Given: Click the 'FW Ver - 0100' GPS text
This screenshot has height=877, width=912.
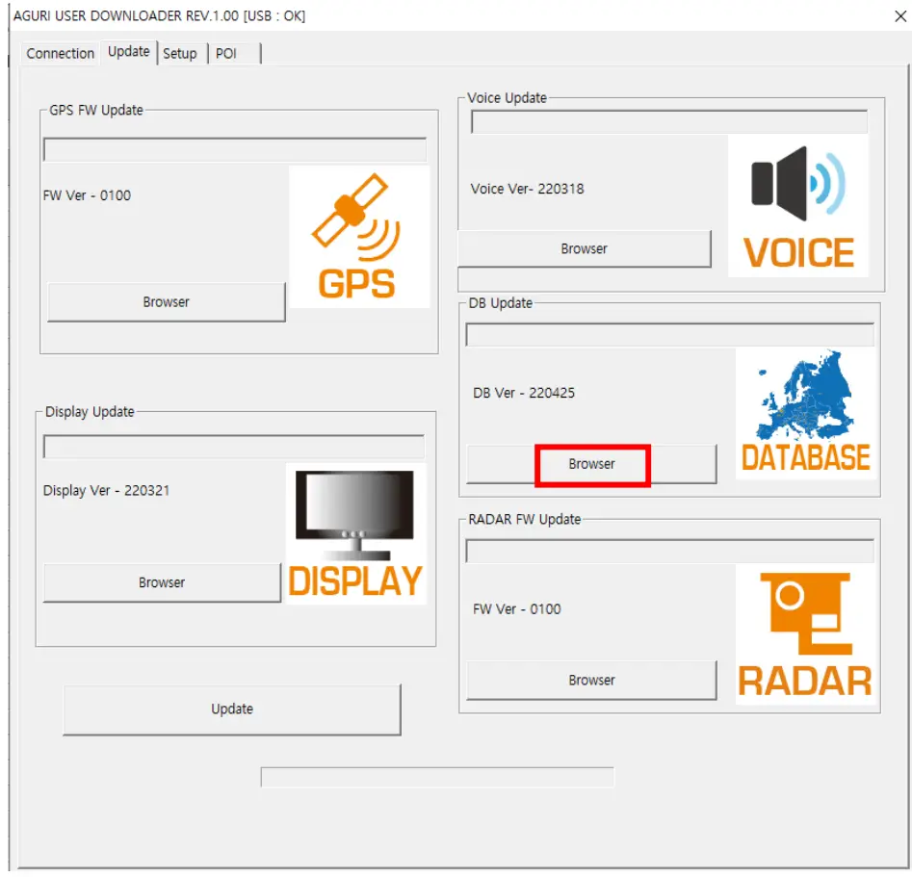Looking at the screenshot, I should 87,195.
